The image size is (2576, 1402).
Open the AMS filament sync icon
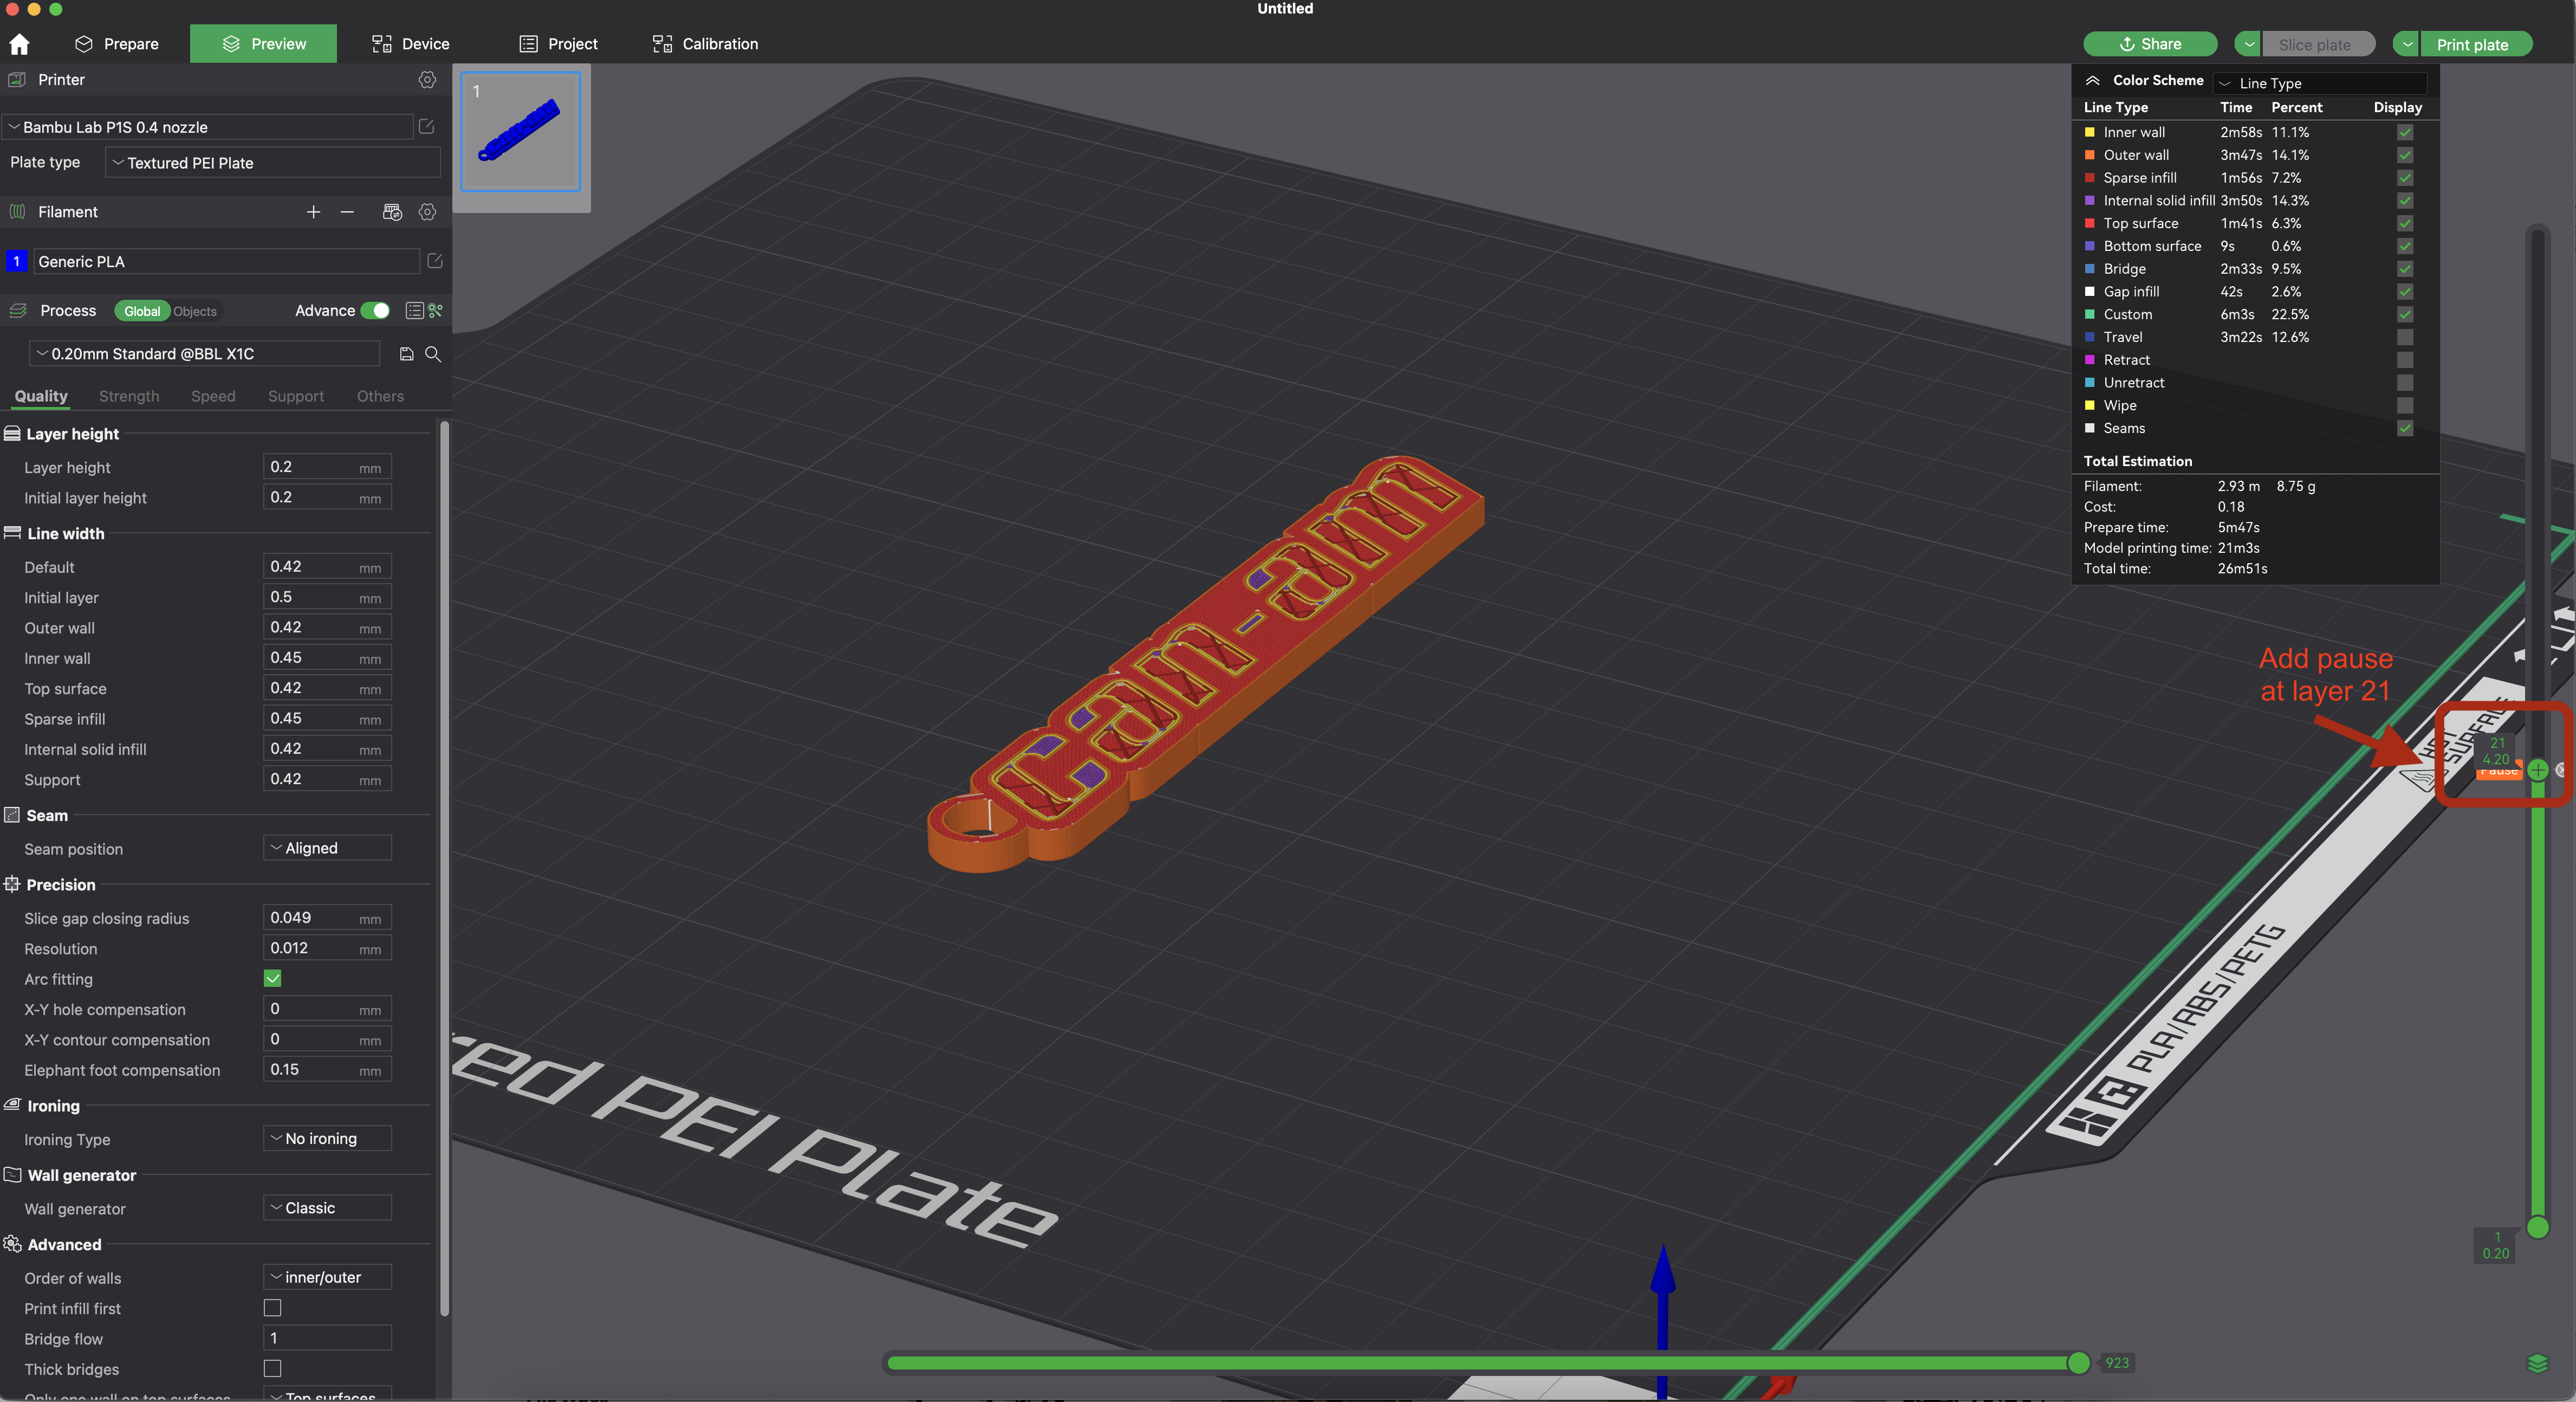[x=392, y=212]
